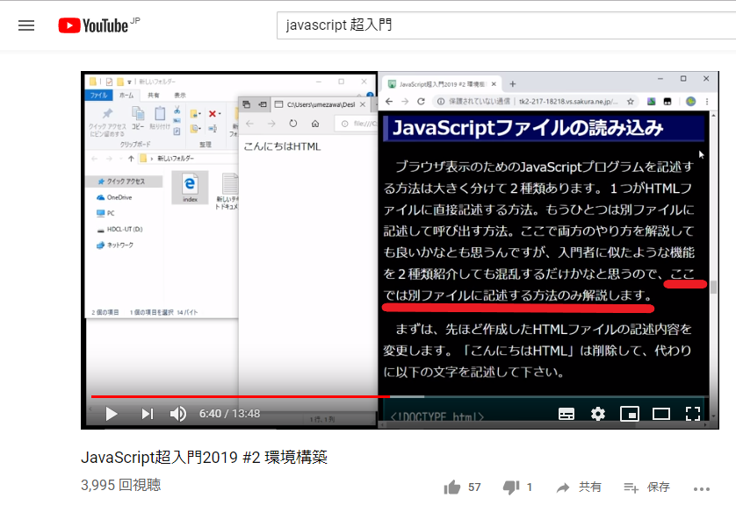Toggle theater mode view
The width and height of the screenshot is (736, 505).
(x=660, y=414)
